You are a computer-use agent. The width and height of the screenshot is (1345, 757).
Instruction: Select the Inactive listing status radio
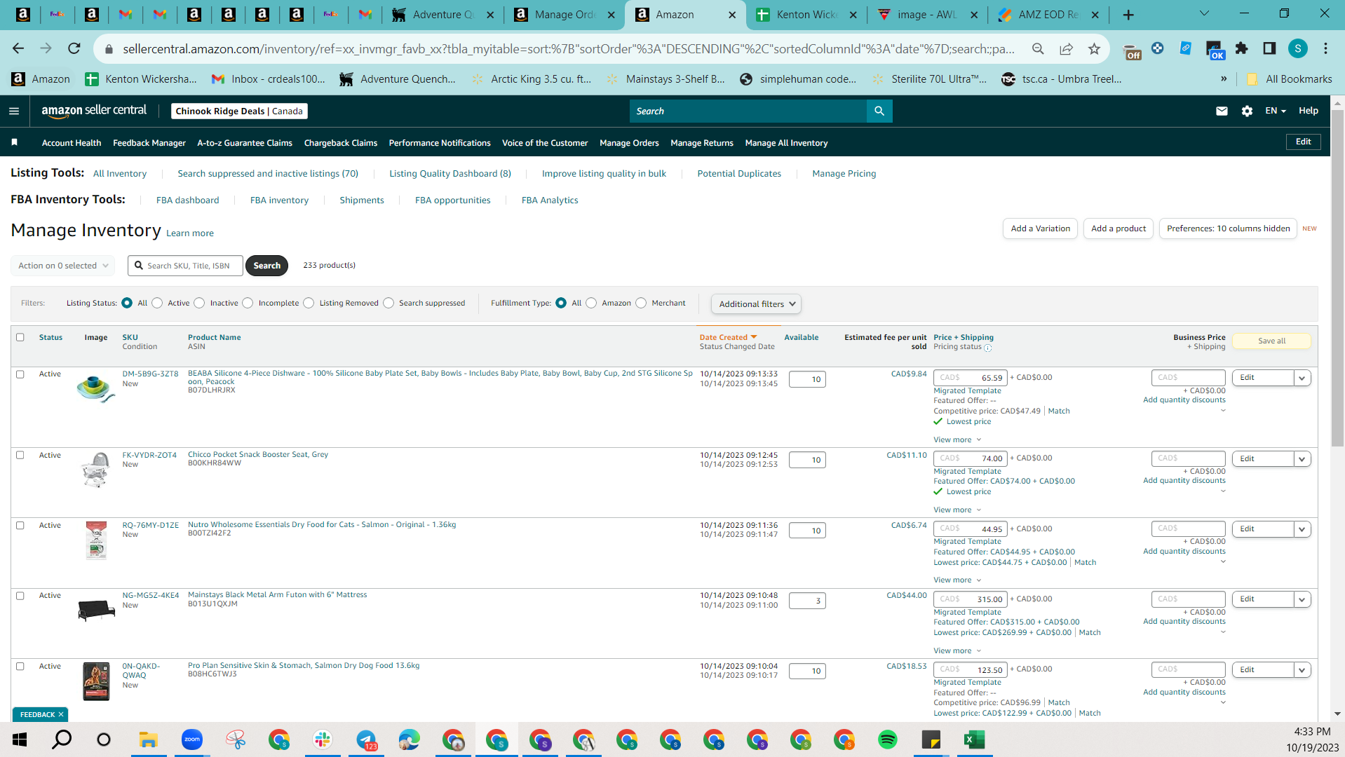point(199,303)
